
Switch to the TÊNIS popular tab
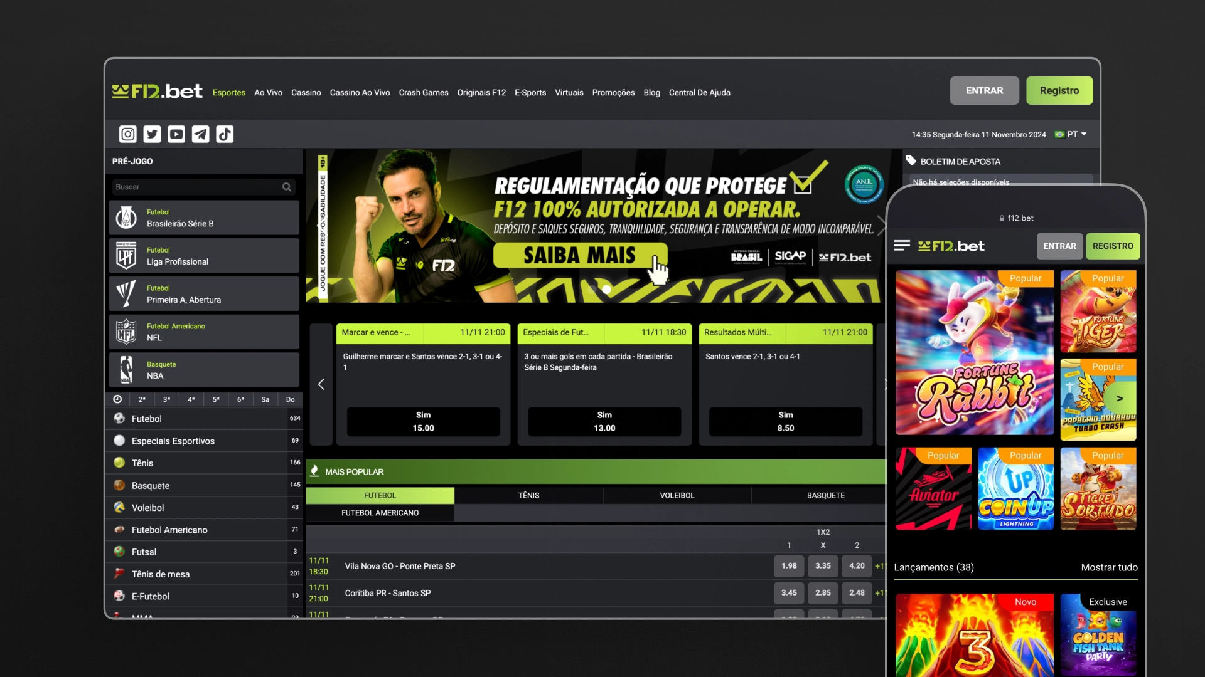click(528, 495)
